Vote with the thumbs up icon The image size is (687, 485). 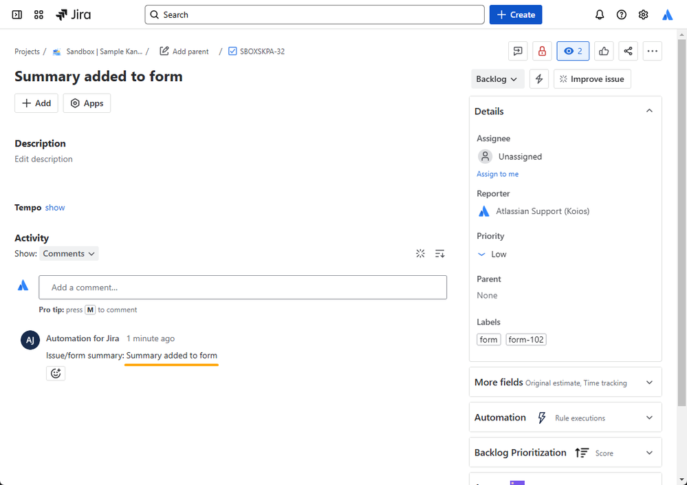[x=604, y=52]
